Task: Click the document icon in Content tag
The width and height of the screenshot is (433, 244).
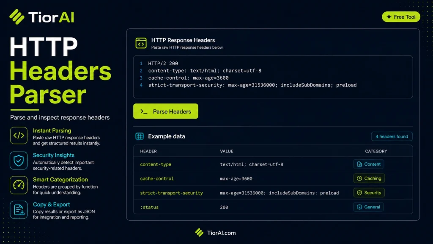Action: tap(359, 164)
